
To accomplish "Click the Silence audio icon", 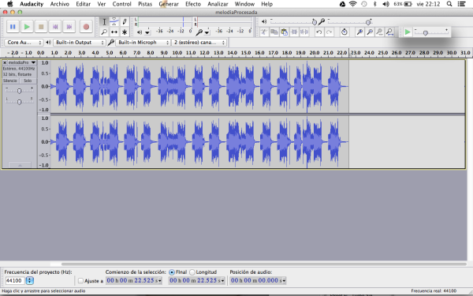I will [304, 32].
